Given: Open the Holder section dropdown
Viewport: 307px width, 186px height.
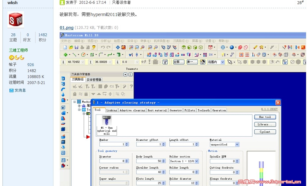Looking at the screenshot, I should (197, 161).
